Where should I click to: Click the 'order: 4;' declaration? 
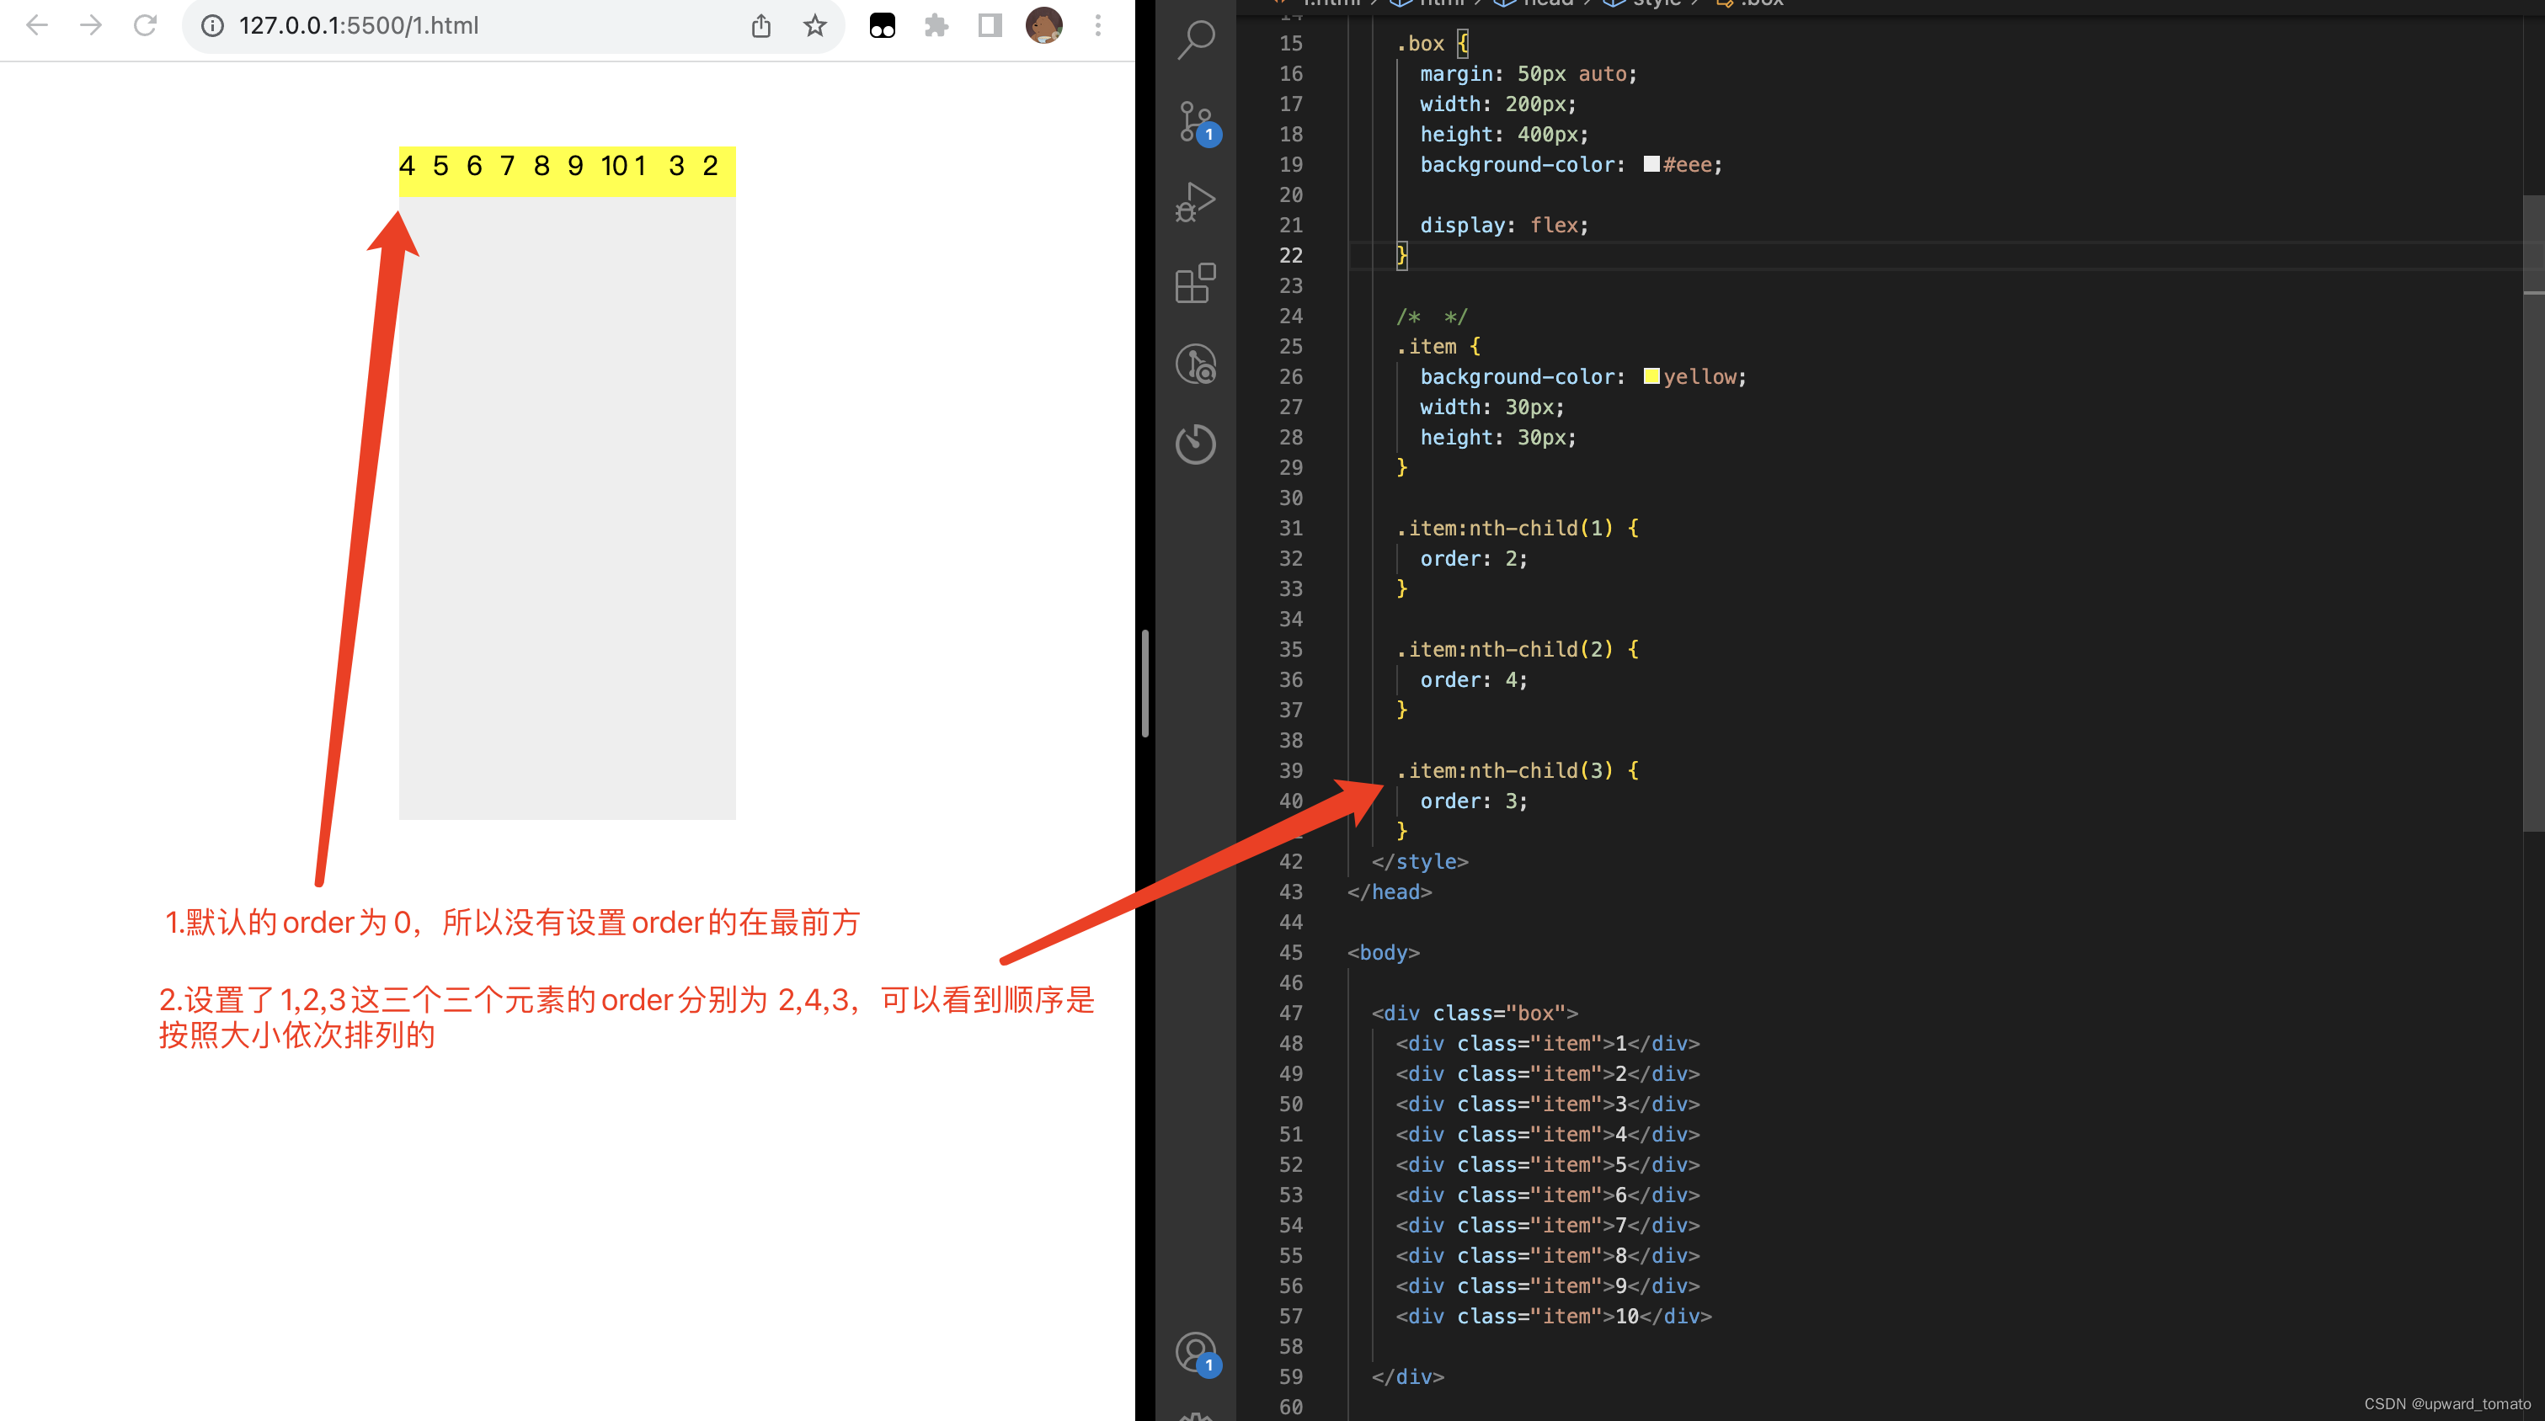click(x=1474, y=680)
